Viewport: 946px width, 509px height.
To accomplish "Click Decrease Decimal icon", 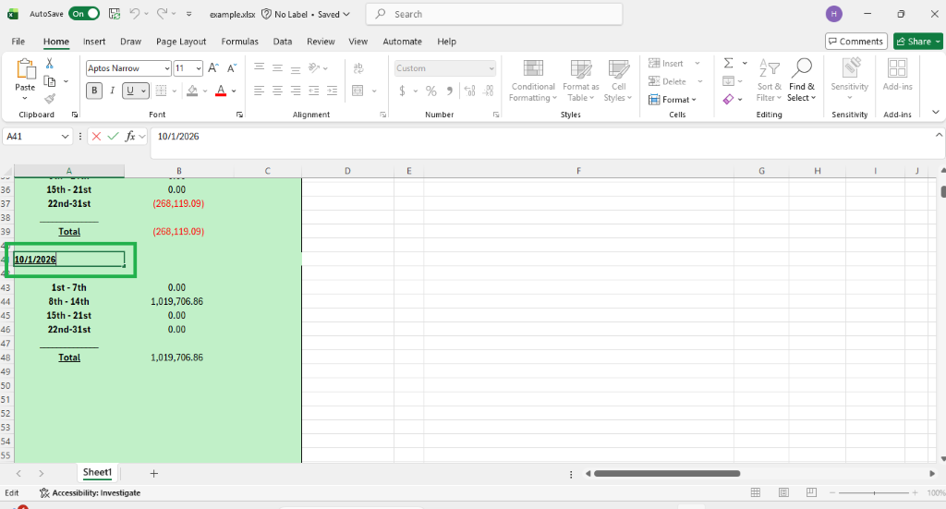I will pyautogui.click(x=489, y=91).
